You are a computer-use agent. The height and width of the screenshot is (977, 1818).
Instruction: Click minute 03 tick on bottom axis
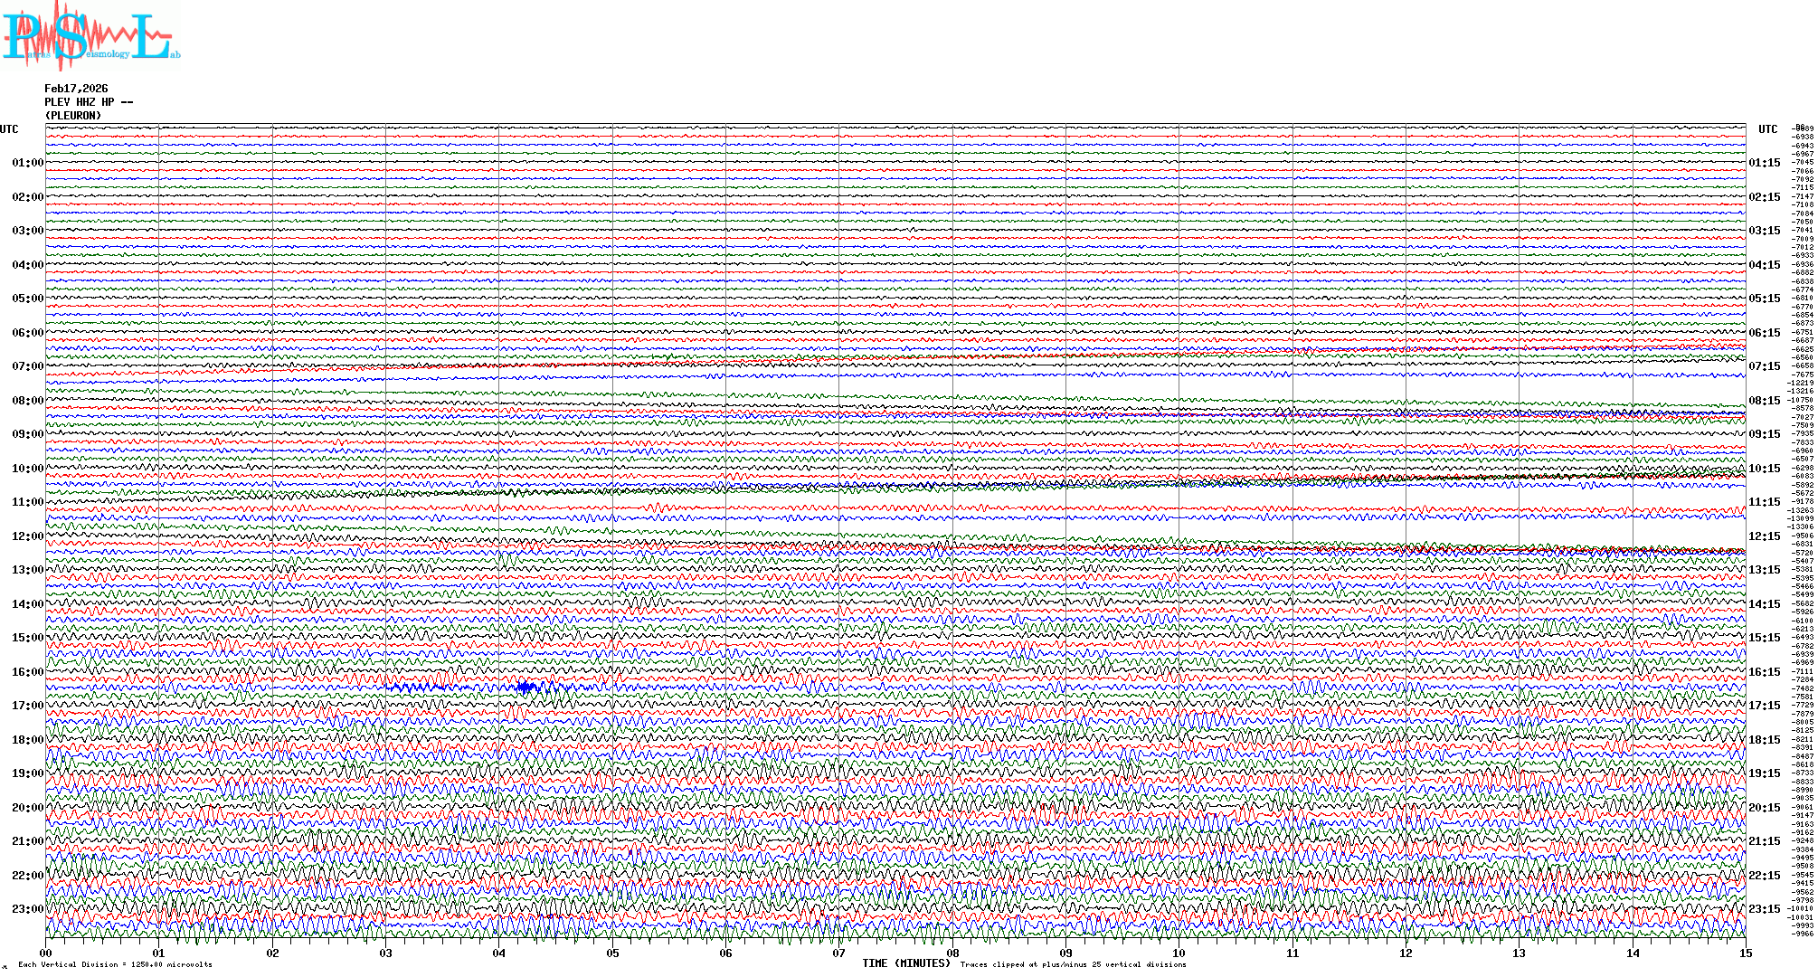pos(386,953)
